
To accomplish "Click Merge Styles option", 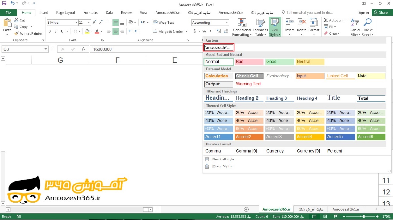I will pos(223,166).
